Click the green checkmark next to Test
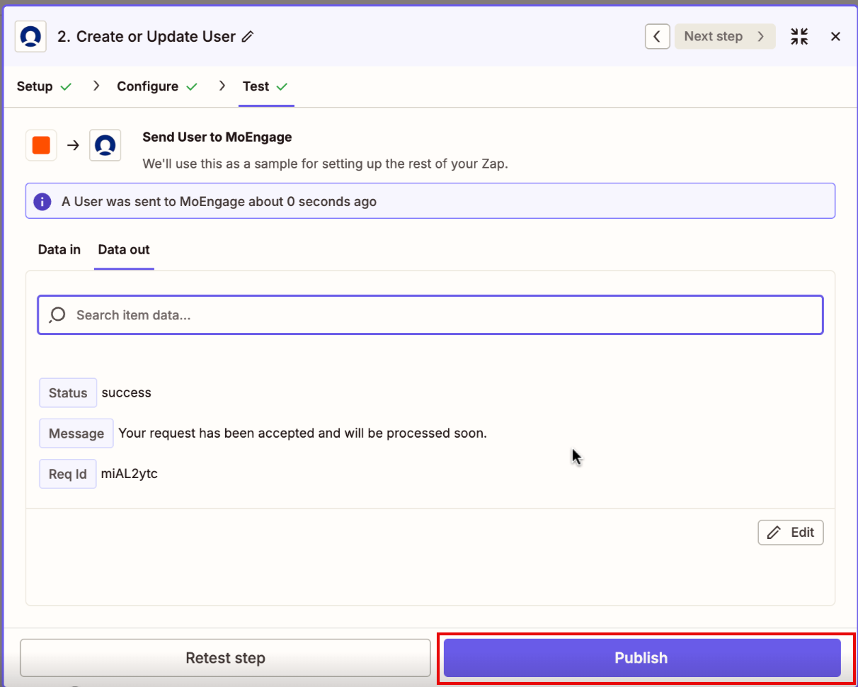858x687 pixels. point(282,86)
